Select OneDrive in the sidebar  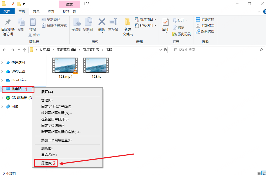coord(16,80)
